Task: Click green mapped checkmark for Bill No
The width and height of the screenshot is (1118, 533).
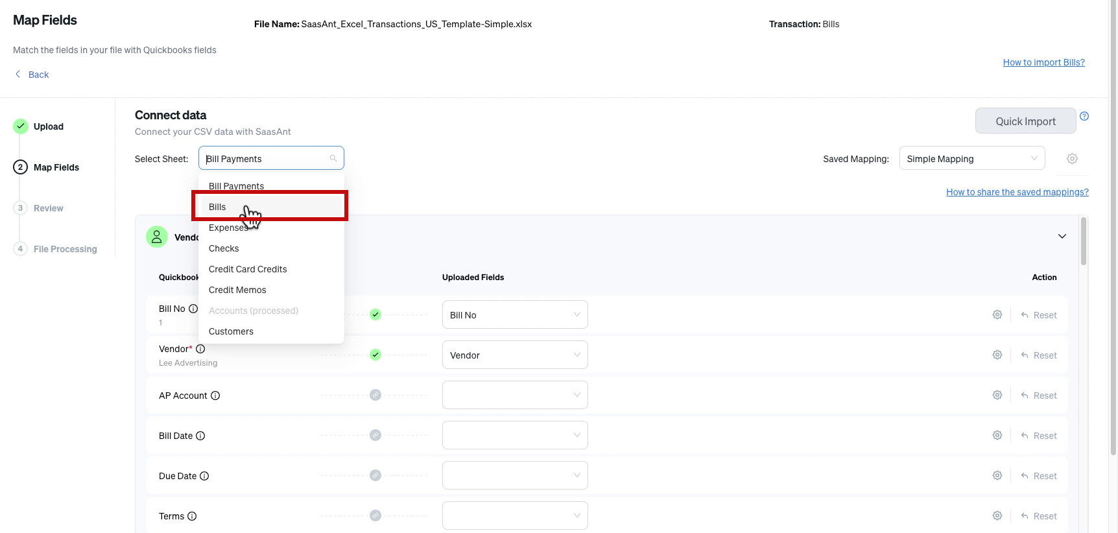Action: 375,314
